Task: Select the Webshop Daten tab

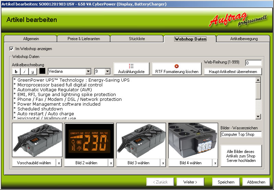Action: click(190, 39)
